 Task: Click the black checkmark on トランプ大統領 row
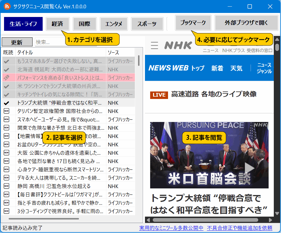tap(6, 103)
